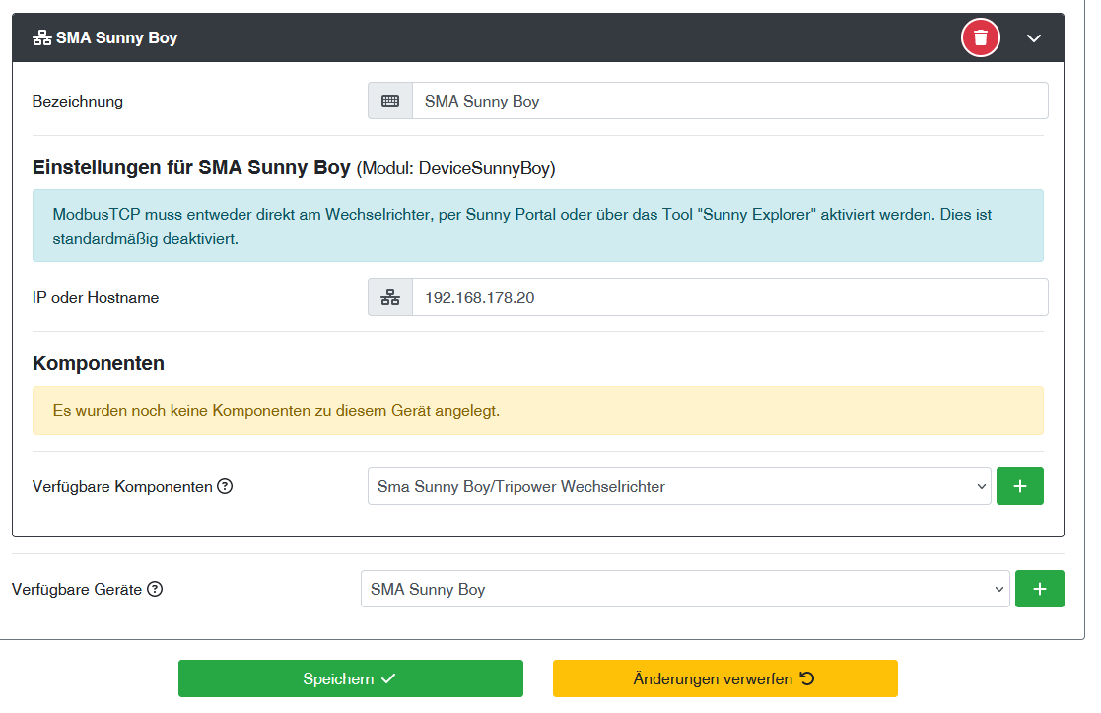This screenshot has width=1101, height=713.
Task: Edit the Bezeichnung text field
Action: [729, 101]
